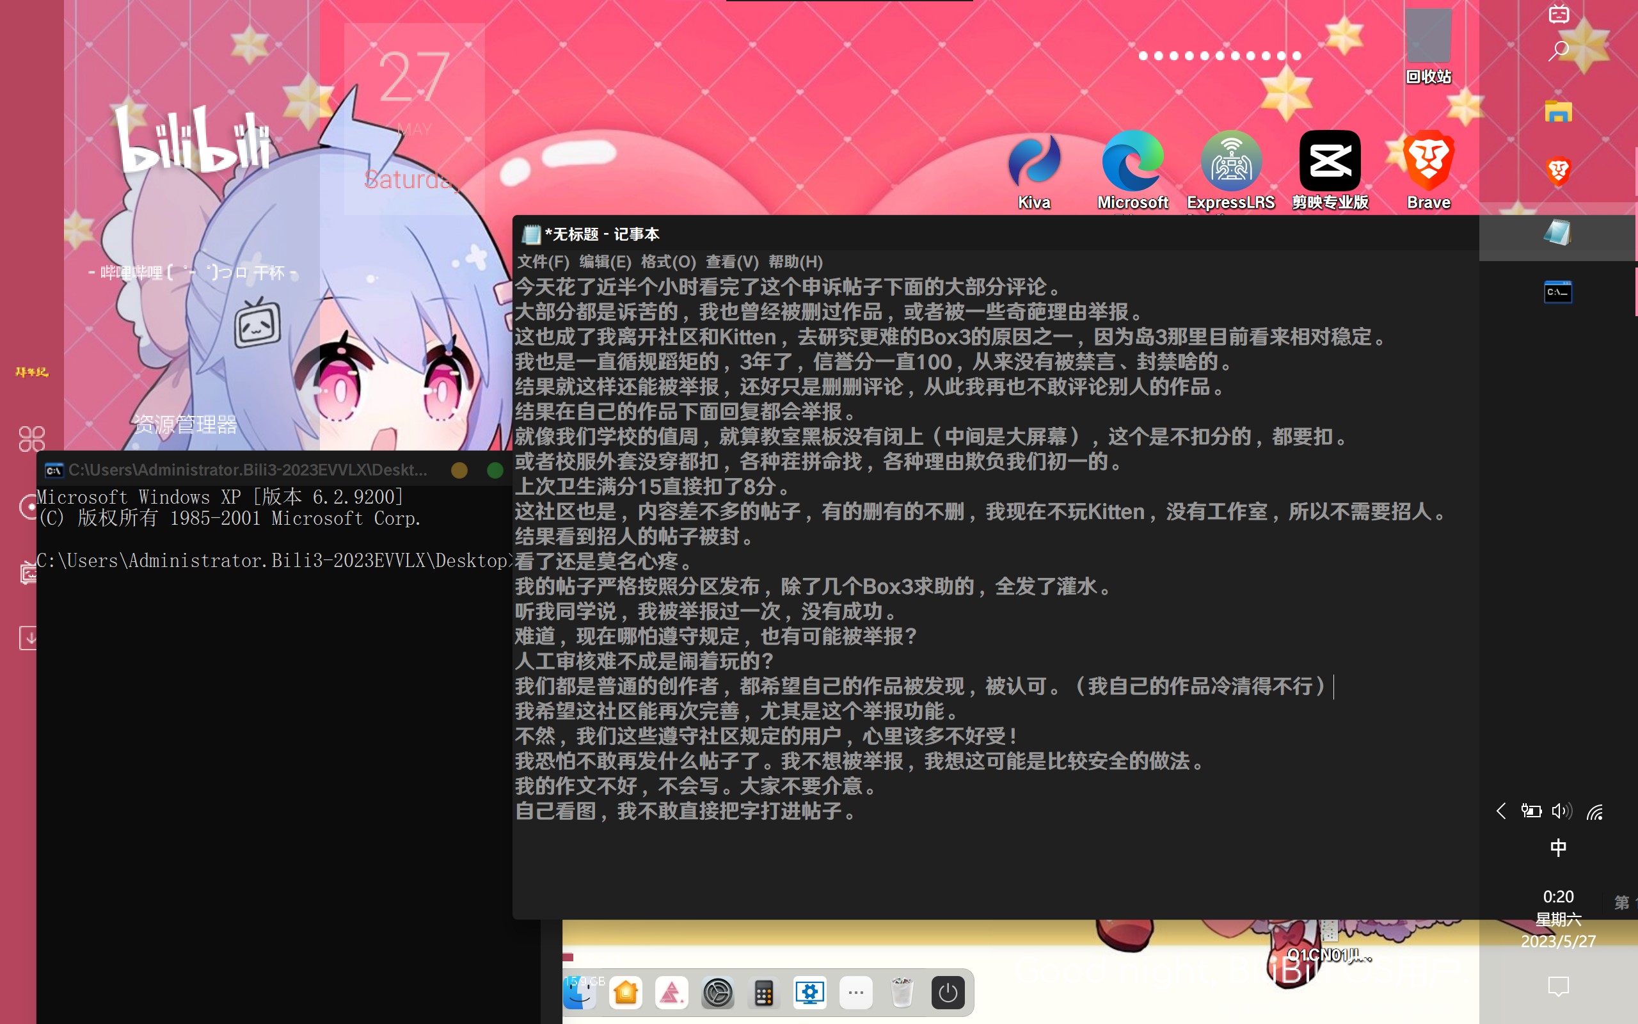Open the Finder icon in the dock
The height and width of the screenshot is (1024, 1638).
coord(580,993)
